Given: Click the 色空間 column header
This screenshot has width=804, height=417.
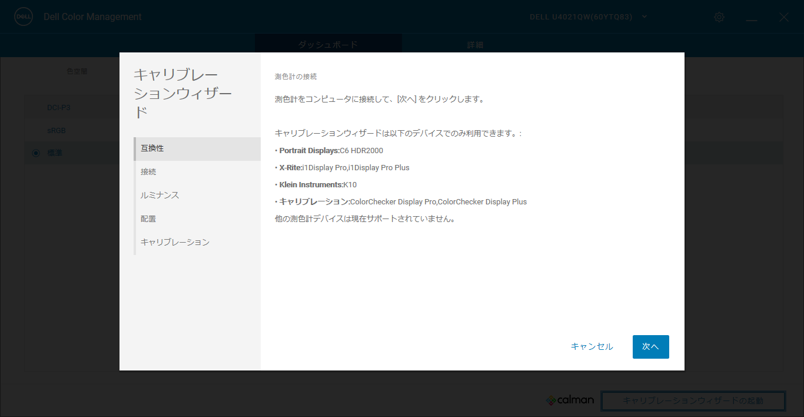Looking at the screenshot, I should point(77,71).
